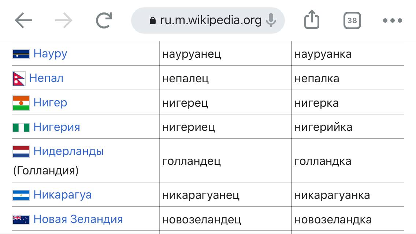The image size is (416, 234).
Task: Tap the Nepal flag image
Action: point(19,79)
